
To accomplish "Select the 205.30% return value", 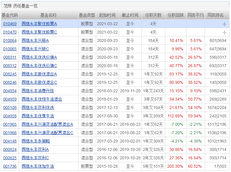I will click(x=175, y=167).
